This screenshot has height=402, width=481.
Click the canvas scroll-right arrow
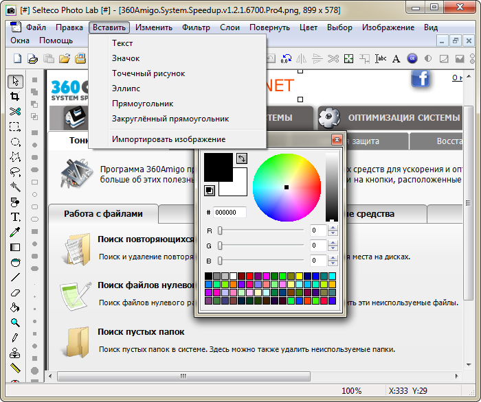456,377
